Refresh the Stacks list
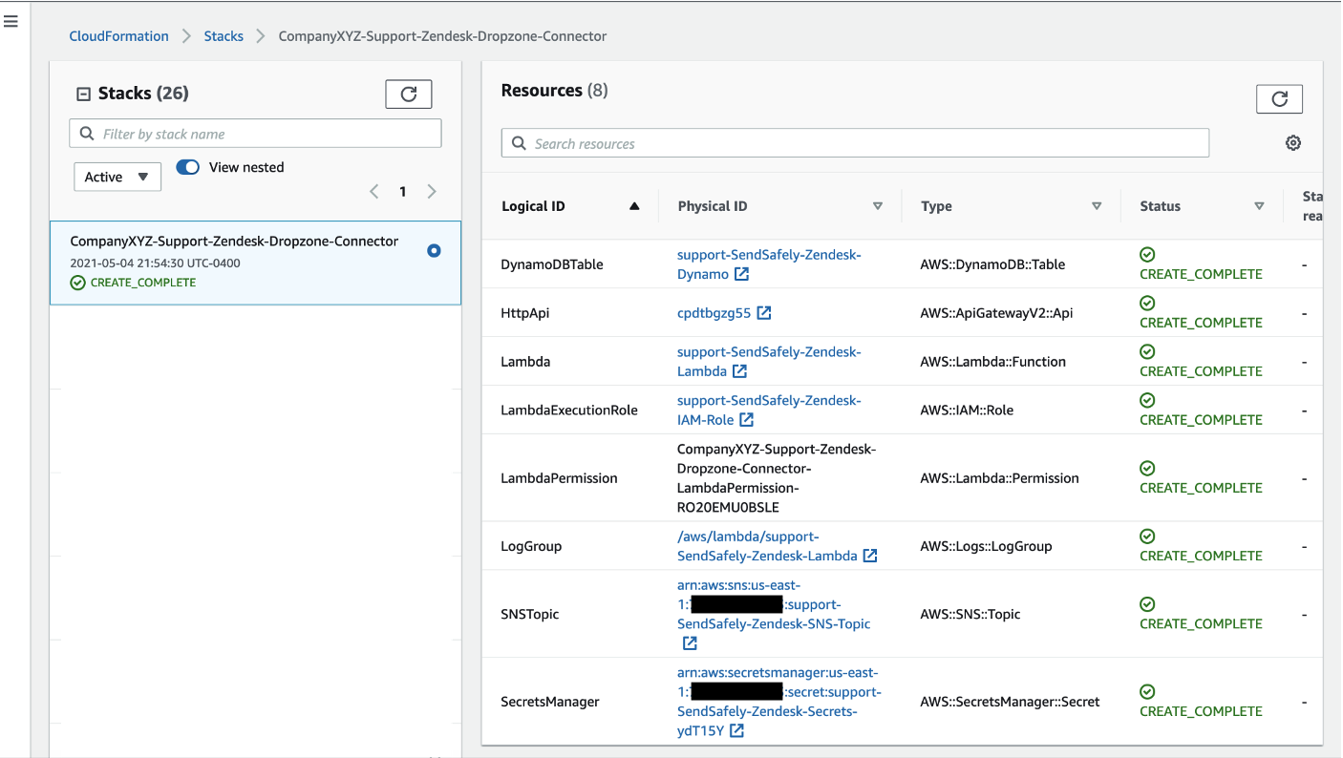This screenshot has width=1343, height=758. point(408,94)
